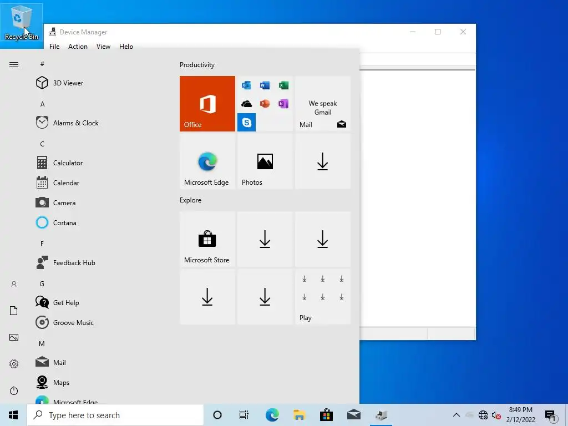Open File Explorer from the taskbar
This screenshot has width=568, height=426.
[299, 415]
